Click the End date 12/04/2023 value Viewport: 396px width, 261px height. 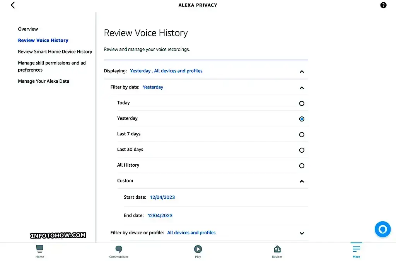[160, 215]
